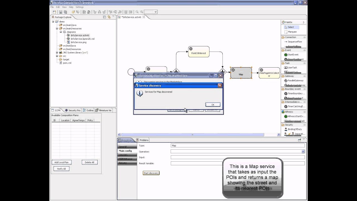Click the Delete All button
357x201 pixels.
click(x=90, y=162)
